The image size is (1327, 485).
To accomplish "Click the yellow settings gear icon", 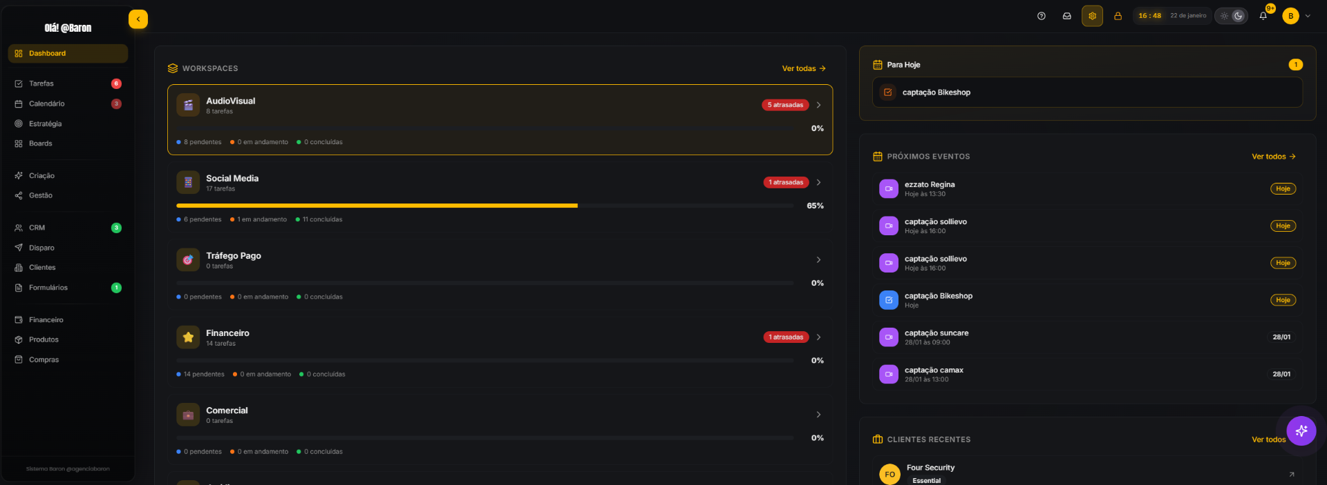I will (x=1092, y=16).
